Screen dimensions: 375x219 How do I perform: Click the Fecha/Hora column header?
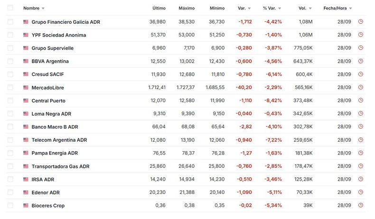(x=335, y=8)
